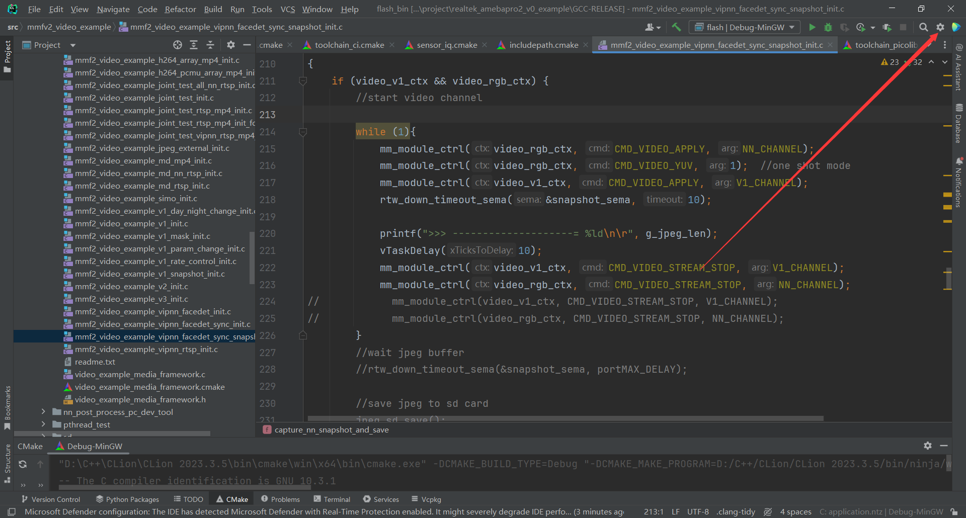This screenshot has height=518, width=966.
Task: Click UTF-8 encoding in status bar
Action: [698, 511]
